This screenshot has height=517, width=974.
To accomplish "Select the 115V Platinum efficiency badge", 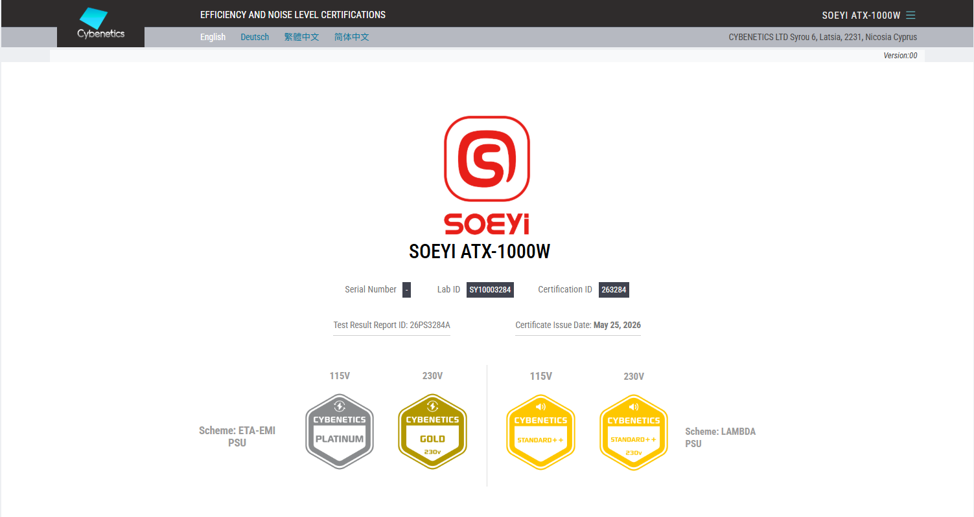I will pyautogui.click(x=340, y=431).
